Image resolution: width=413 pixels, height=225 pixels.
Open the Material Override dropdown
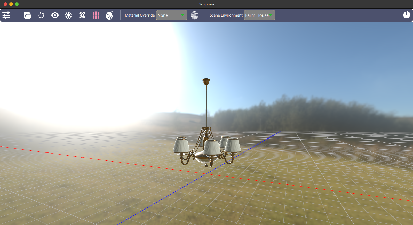(x=172, y=15)
